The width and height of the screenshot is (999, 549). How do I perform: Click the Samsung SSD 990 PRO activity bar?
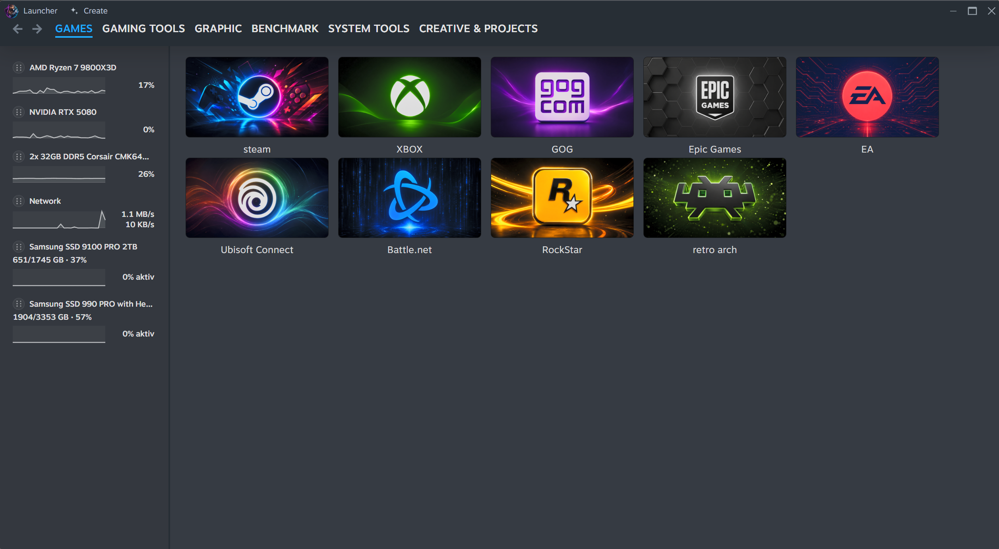(59, 334)
